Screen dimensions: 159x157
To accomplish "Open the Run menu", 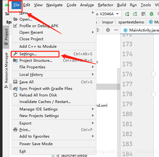I will point(133,5).
